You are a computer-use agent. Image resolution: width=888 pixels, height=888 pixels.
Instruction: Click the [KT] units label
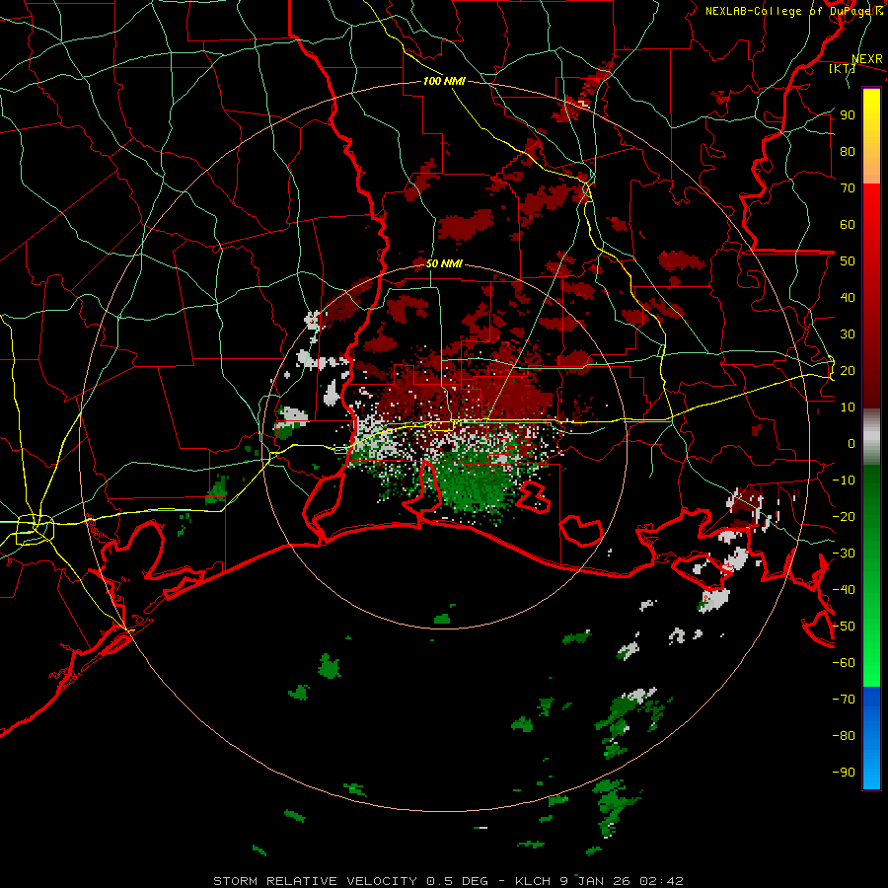pyautogui.click(x=842, y=68)
